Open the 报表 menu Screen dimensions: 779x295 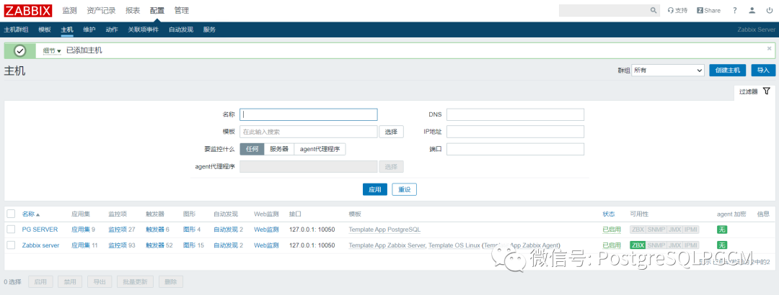pyautogui.click(x=133, y=10)
